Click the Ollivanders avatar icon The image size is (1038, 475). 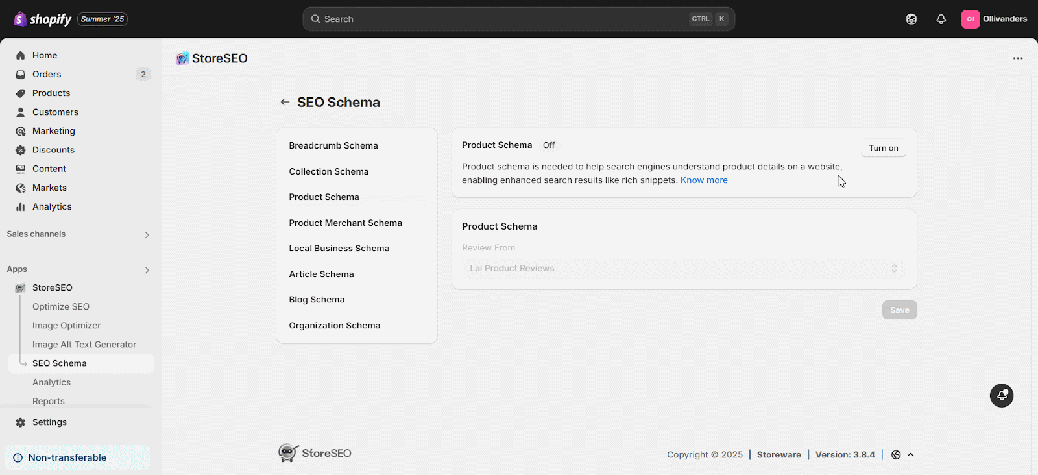(971, 19)
